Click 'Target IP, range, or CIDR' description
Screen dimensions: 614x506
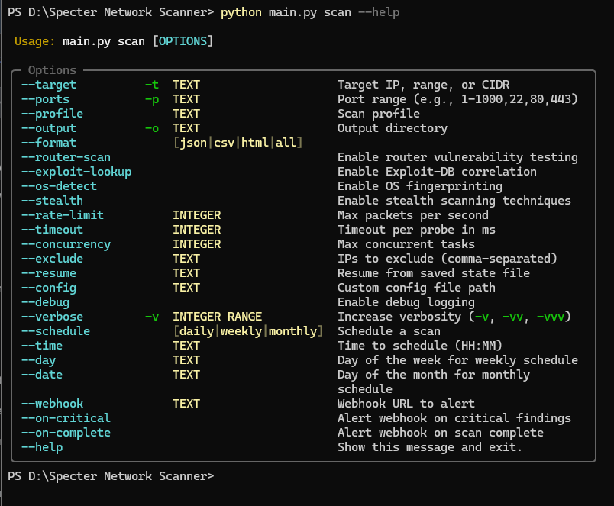click(x=424, y=85)
